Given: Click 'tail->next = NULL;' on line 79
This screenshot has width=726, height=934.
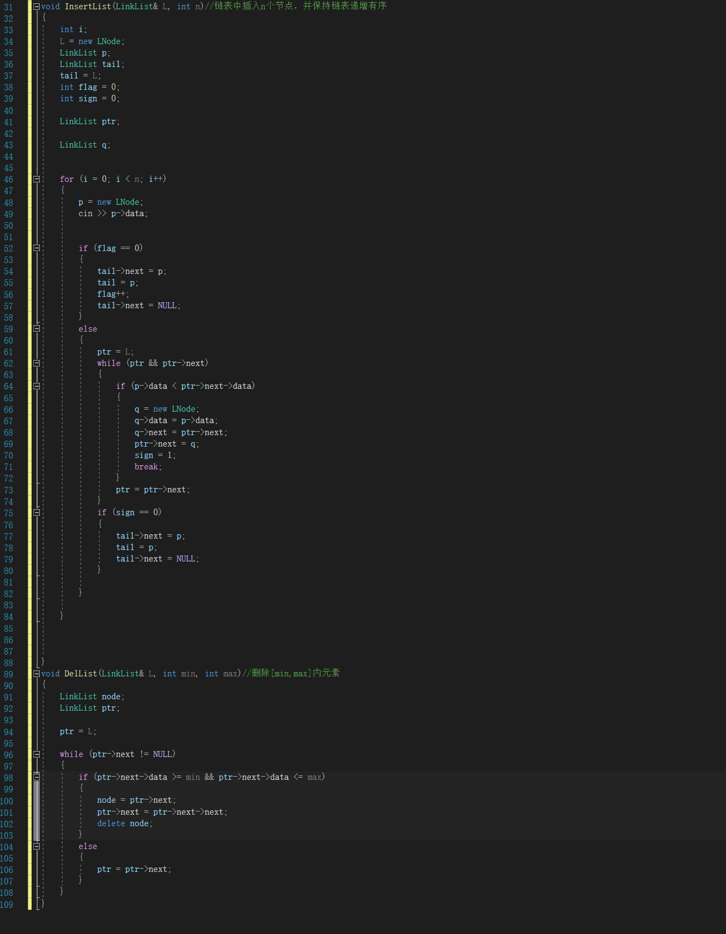Looking at the screenshot, I should pos(157,559).
